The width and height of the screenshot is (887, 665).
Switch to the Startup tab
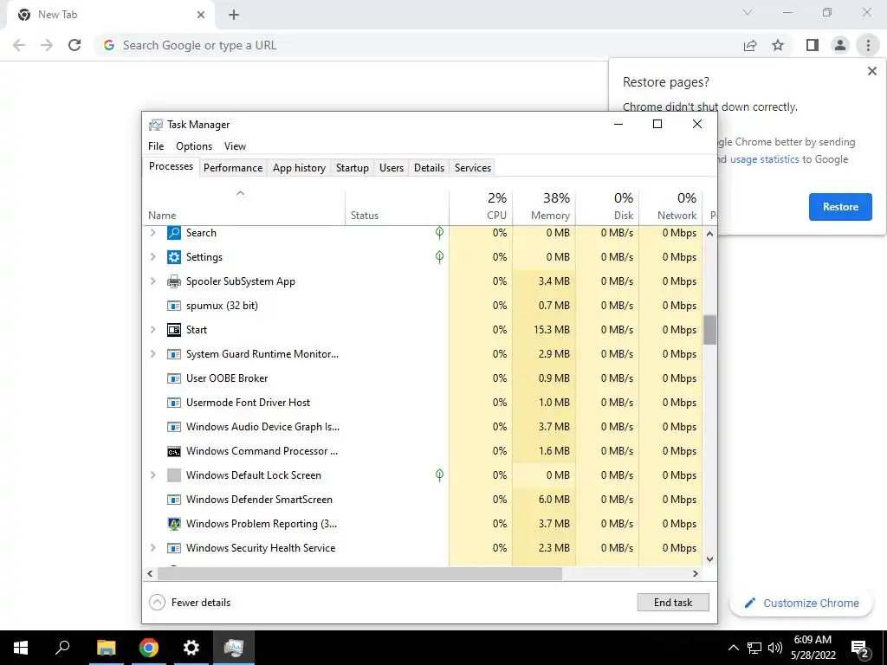[x=353, y=168]
